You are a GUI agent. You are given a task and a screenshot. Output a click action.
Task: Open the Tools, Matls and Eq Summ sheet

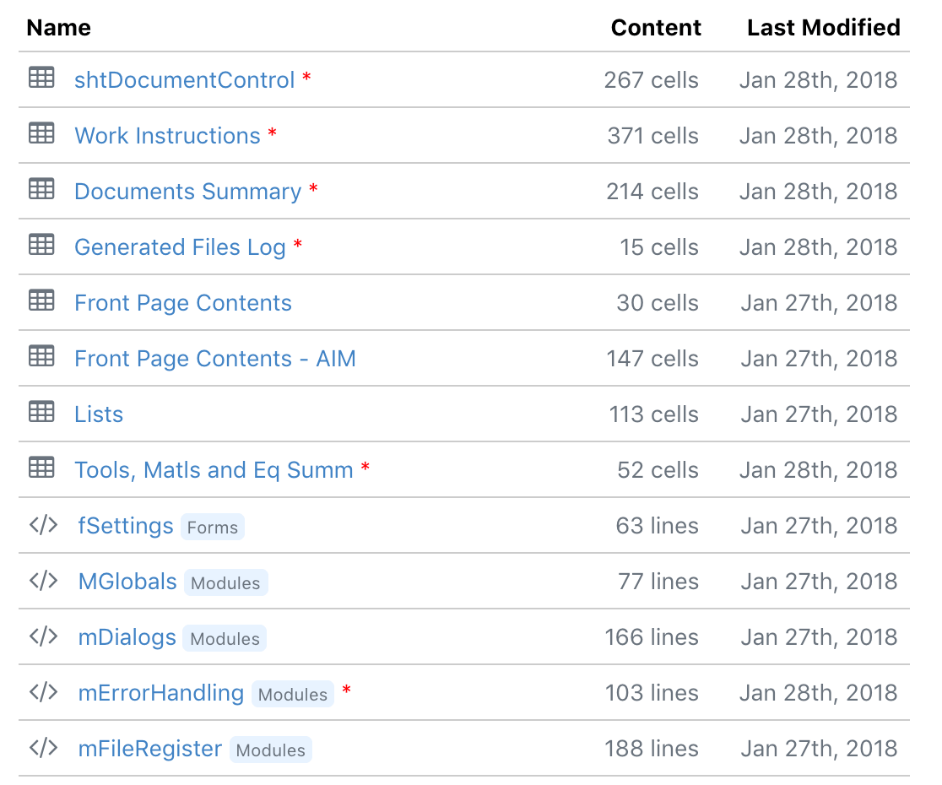214,470
